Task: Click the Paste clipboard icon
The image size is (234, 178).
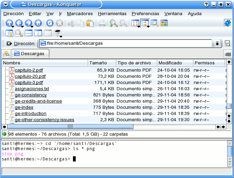Action: click(x=90, y=23)
